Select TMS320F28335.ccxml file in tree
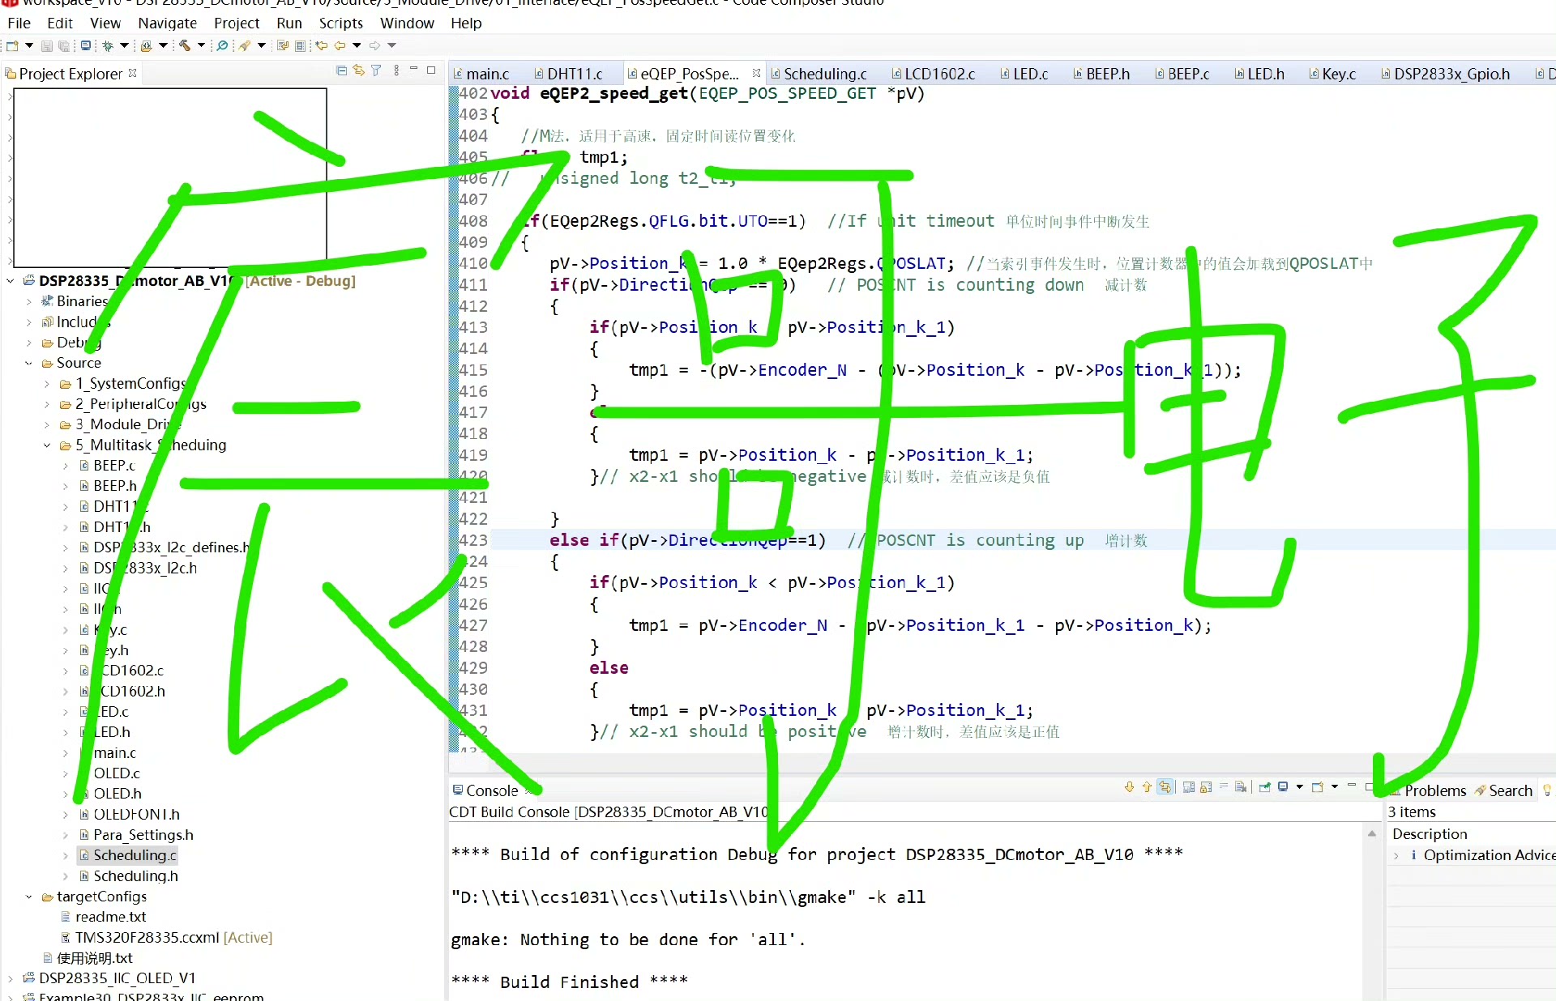 (147, 937)
